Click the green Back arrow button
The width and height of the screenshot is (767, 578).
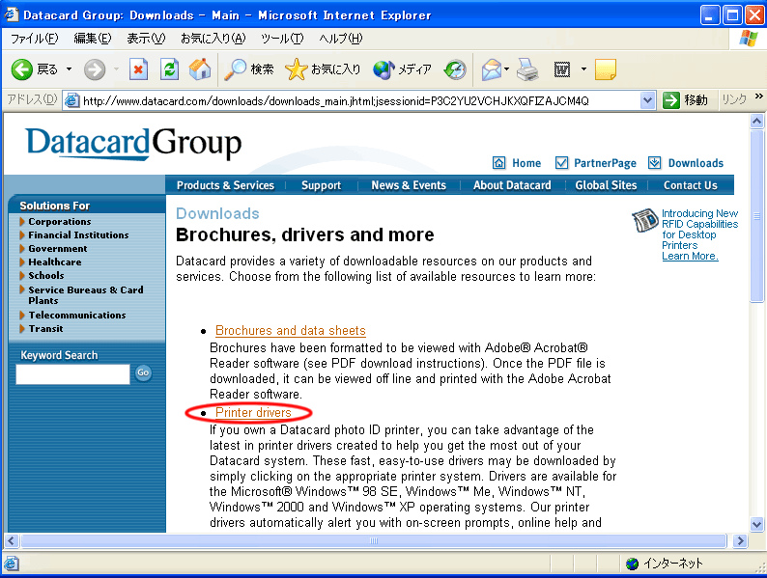tap(22, 69)
